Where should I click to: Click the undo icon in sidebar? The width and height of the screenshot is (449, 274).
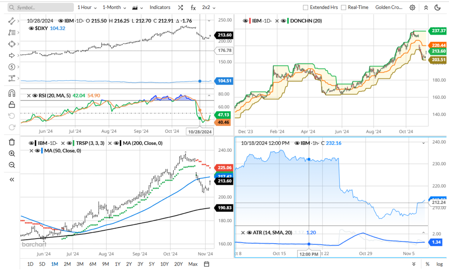(x=11, y=115)
